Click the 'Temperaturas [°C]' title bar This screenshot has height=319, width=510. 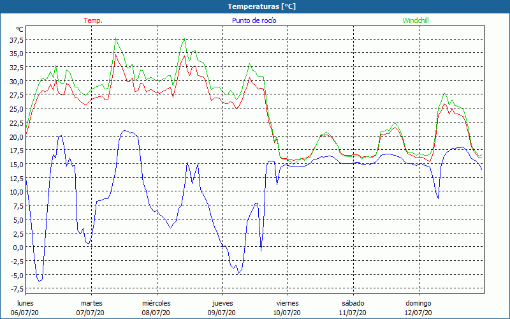click(255, 6)
